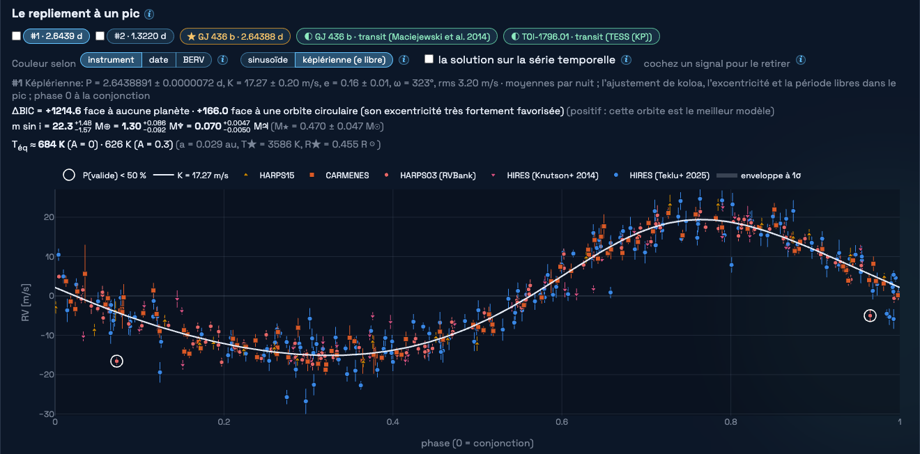Screen dimensions: 920x454
Task: Show info next to 'képlérienne (e libre)'
Action: point(404,60)
